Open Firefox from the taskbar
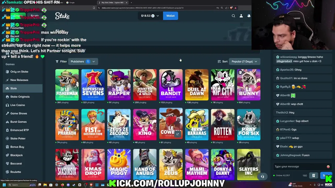The width and height of the screenshot is (335, 188). pos(62,185)
